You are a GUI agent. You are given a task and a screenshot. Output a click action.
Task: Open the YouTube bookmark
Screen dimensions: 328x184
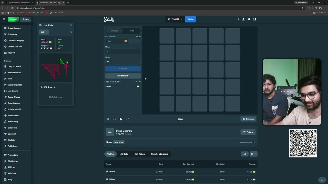30,13
